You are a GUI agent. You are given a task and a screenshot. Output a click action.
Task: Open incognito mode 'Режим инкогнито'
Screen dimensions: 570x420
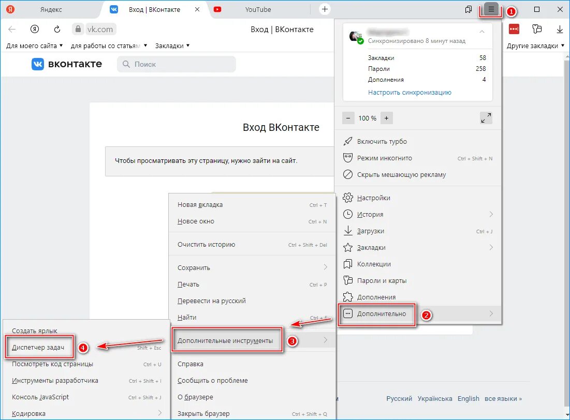point(417,158)
